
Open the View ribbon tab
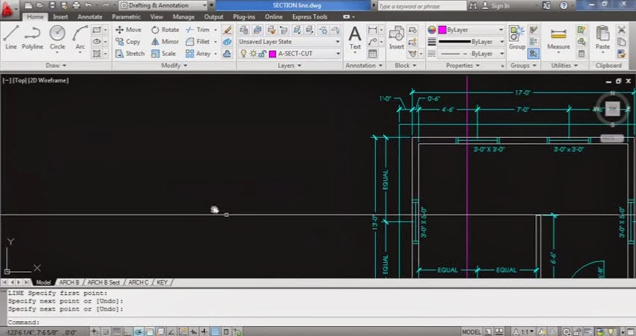(x=157, y=16)
